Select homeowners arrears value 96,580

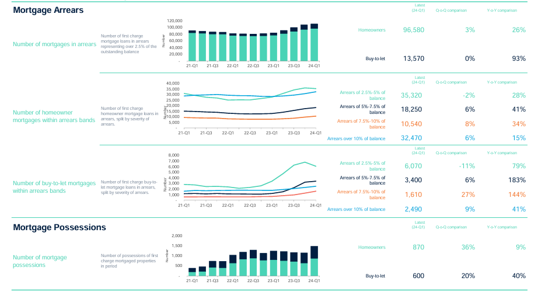point(414,30)
